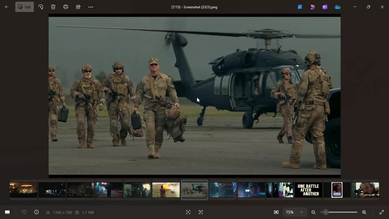The image size is (389, 219).
Task: Select the explosion scene thumbnail in filmstrip
Action: (x=166, y=190)
